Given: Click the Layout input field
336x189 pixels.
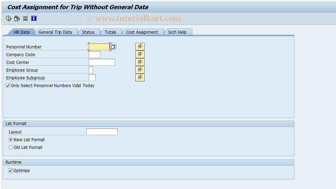Looking at the screenshot, I should coord(102,132).
